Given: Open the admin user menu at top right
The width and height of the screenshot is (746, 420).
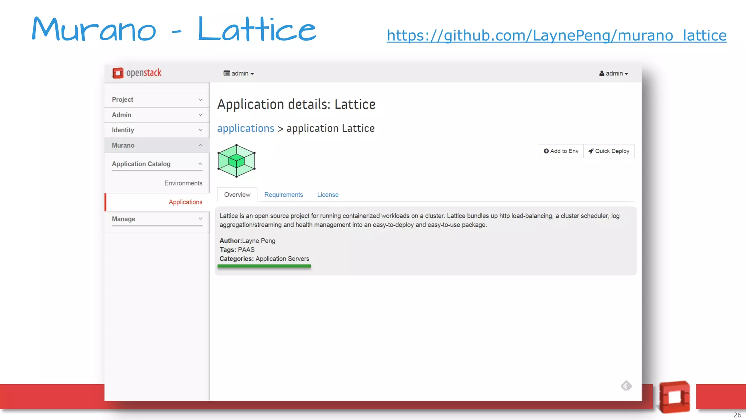Looking at the screenshot, I should (x=614, y=73).
